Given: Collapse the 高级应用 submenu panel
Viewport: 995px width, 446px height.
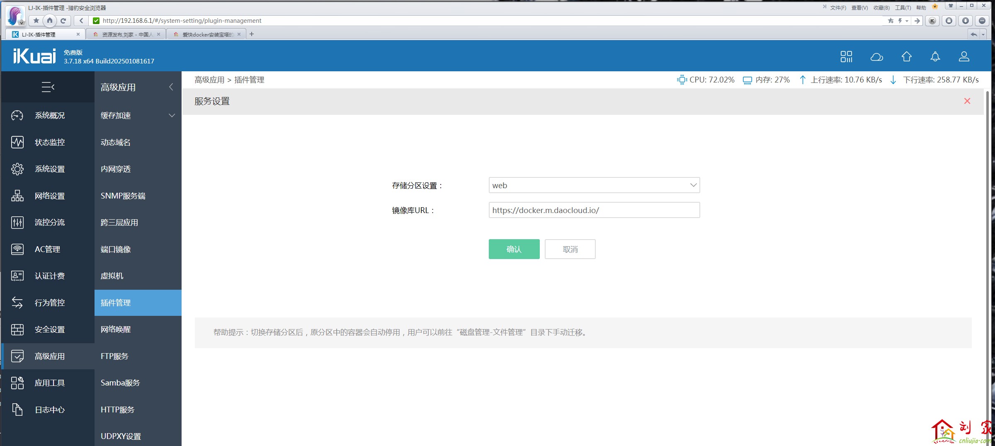Looking at the screenshot, I should pos(171,87).
